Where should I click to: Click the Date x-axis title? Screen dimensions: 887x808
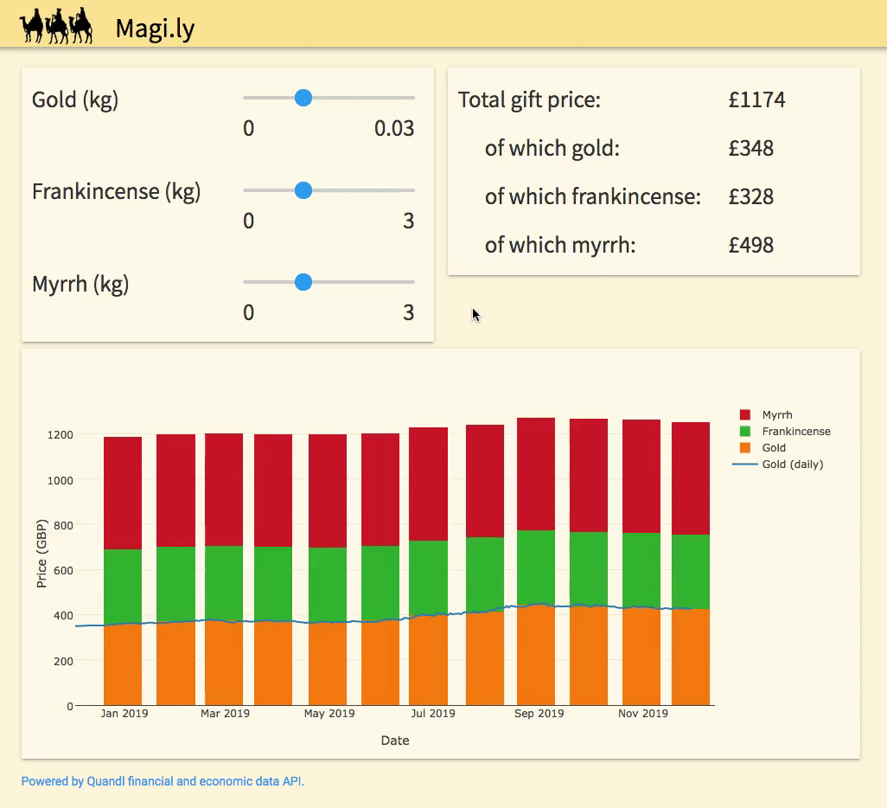click(x=395, y=741)
